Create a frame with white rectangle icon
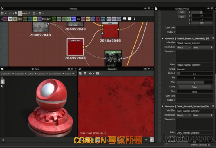This screenshot has height=148, width=216. (x=130, y=19)
